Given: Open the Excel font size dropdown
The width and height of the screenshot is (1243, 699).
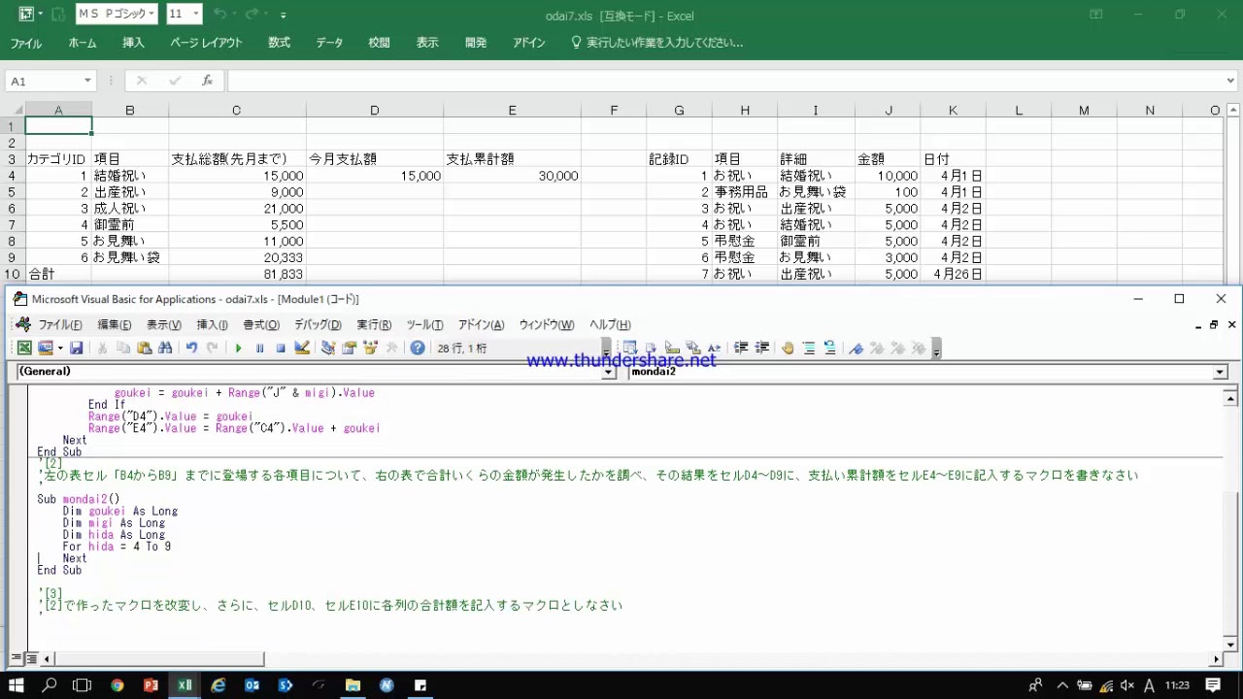Looking at the screenshot, I should [196, 15].
